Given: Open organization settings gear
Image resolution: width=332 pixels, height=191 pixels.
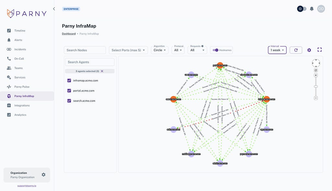Looking at the screenshot, I should pyautogui.click(x=43, y=175).
